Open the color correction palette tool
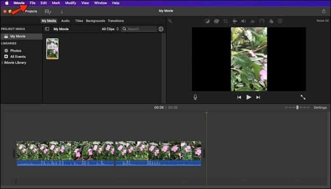Viewport: 331px width, 189px height. click(x=217, y=21)
